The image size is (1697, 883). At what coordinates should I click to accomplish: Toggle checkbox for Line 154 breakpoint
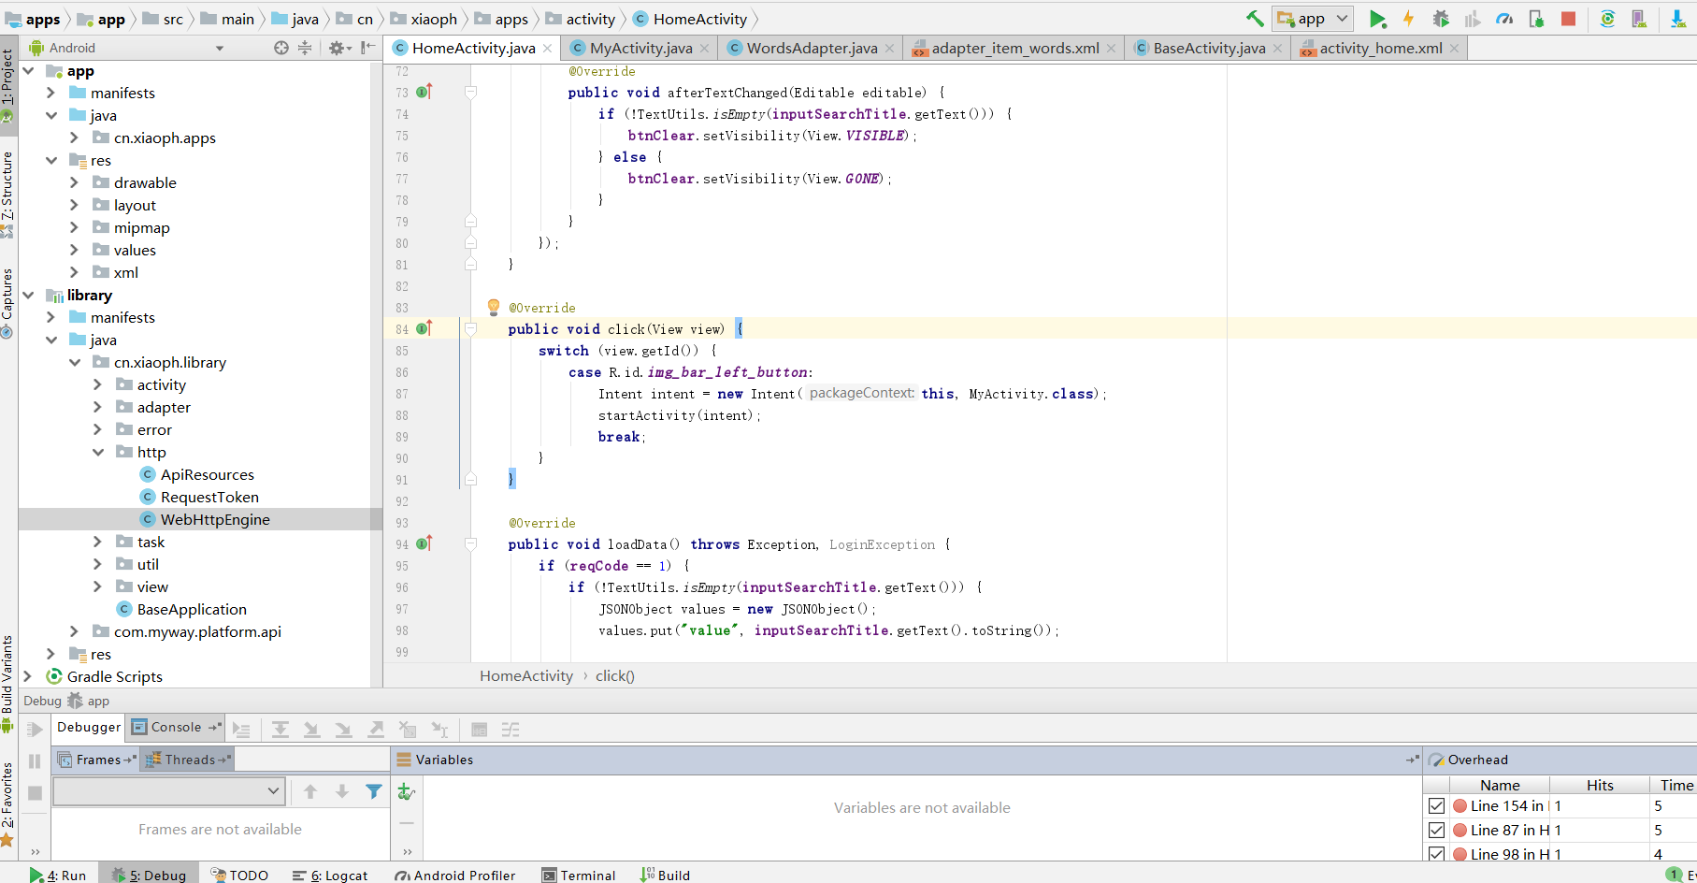(1437, 805)
